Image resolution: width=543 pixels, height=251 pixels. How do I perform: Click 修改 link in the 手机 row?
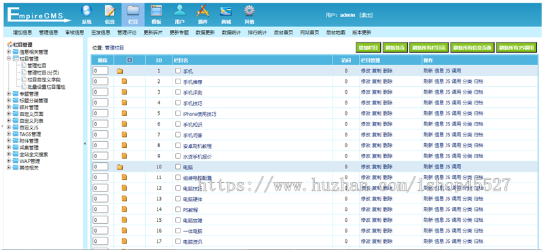365,71
